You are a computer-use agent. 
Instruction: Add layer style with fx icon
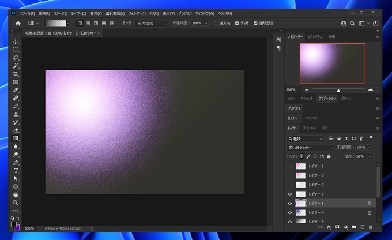pyautogui.click(x=329, y=227)
